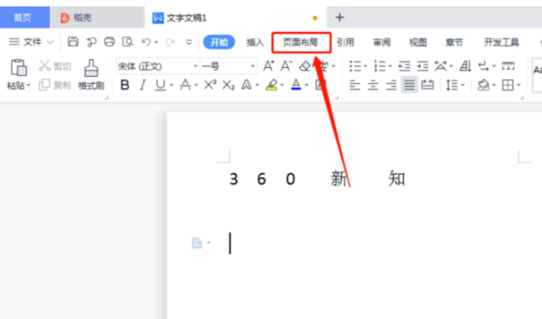The height and width of the screenshot is (319, 542).
Task: Click the Distributed alignment icon
Action: point(427,85)
